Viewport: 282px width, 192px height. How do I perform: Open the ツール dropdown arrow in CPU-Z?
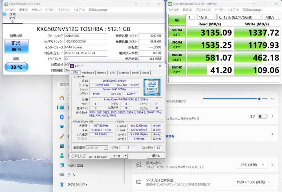point(126,156)
